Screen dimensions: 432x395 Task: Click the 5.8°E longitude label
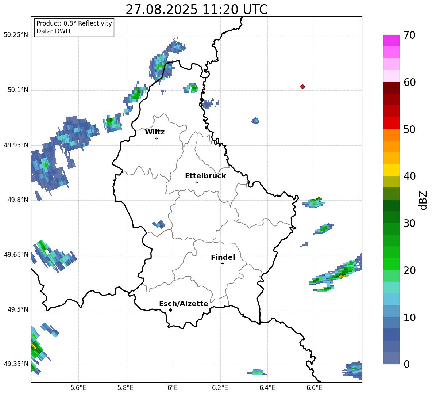tap(126, 388)
